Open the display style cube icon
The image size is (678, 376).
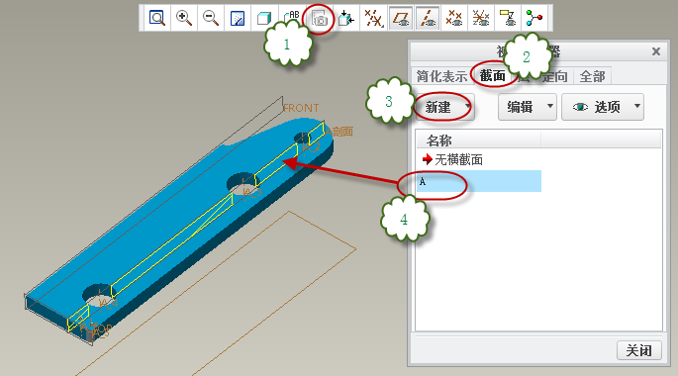pyautogui.click(x=264, y=18)
